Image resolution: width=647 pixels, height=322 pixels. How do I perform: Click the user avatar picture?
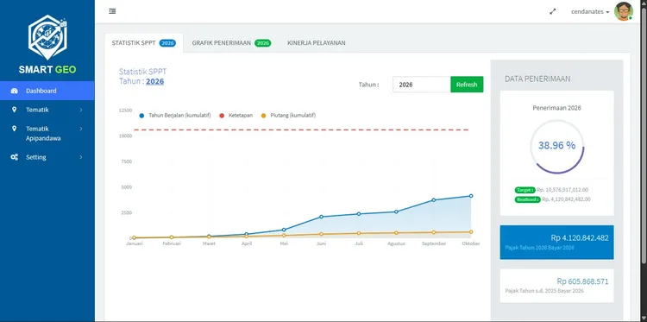pos(624,11)
